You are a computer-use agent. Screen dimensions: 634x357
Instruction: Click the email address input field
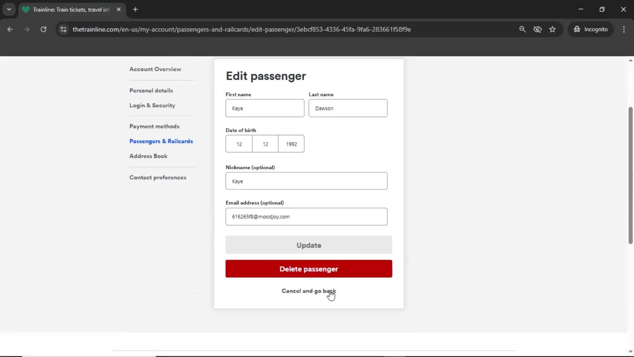pos(306,217)
